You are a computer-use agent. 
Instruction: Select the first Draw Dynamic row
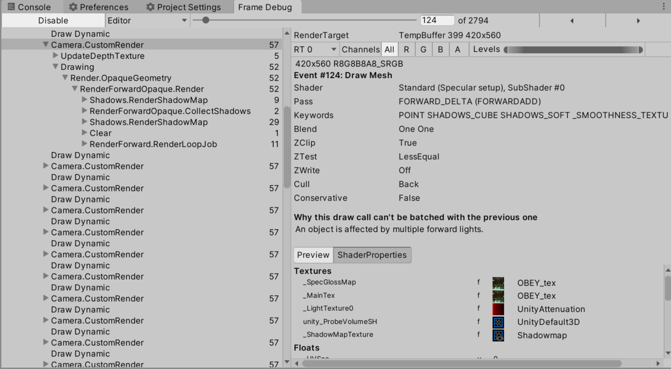(x=141, y=34)
